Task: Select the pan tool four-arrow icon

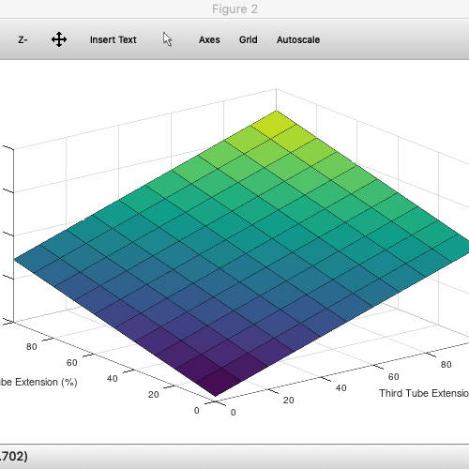Action: tap(59, 39)
